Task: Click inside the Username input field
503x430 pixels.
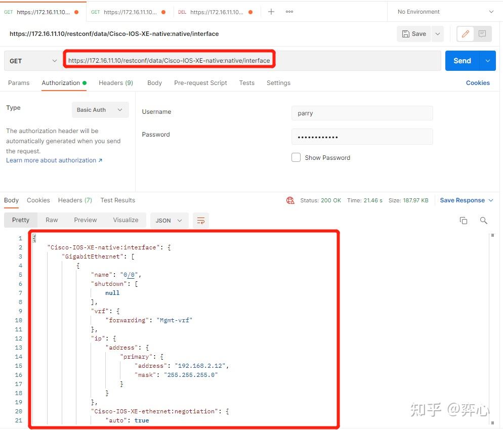Action: click(362, 113)
